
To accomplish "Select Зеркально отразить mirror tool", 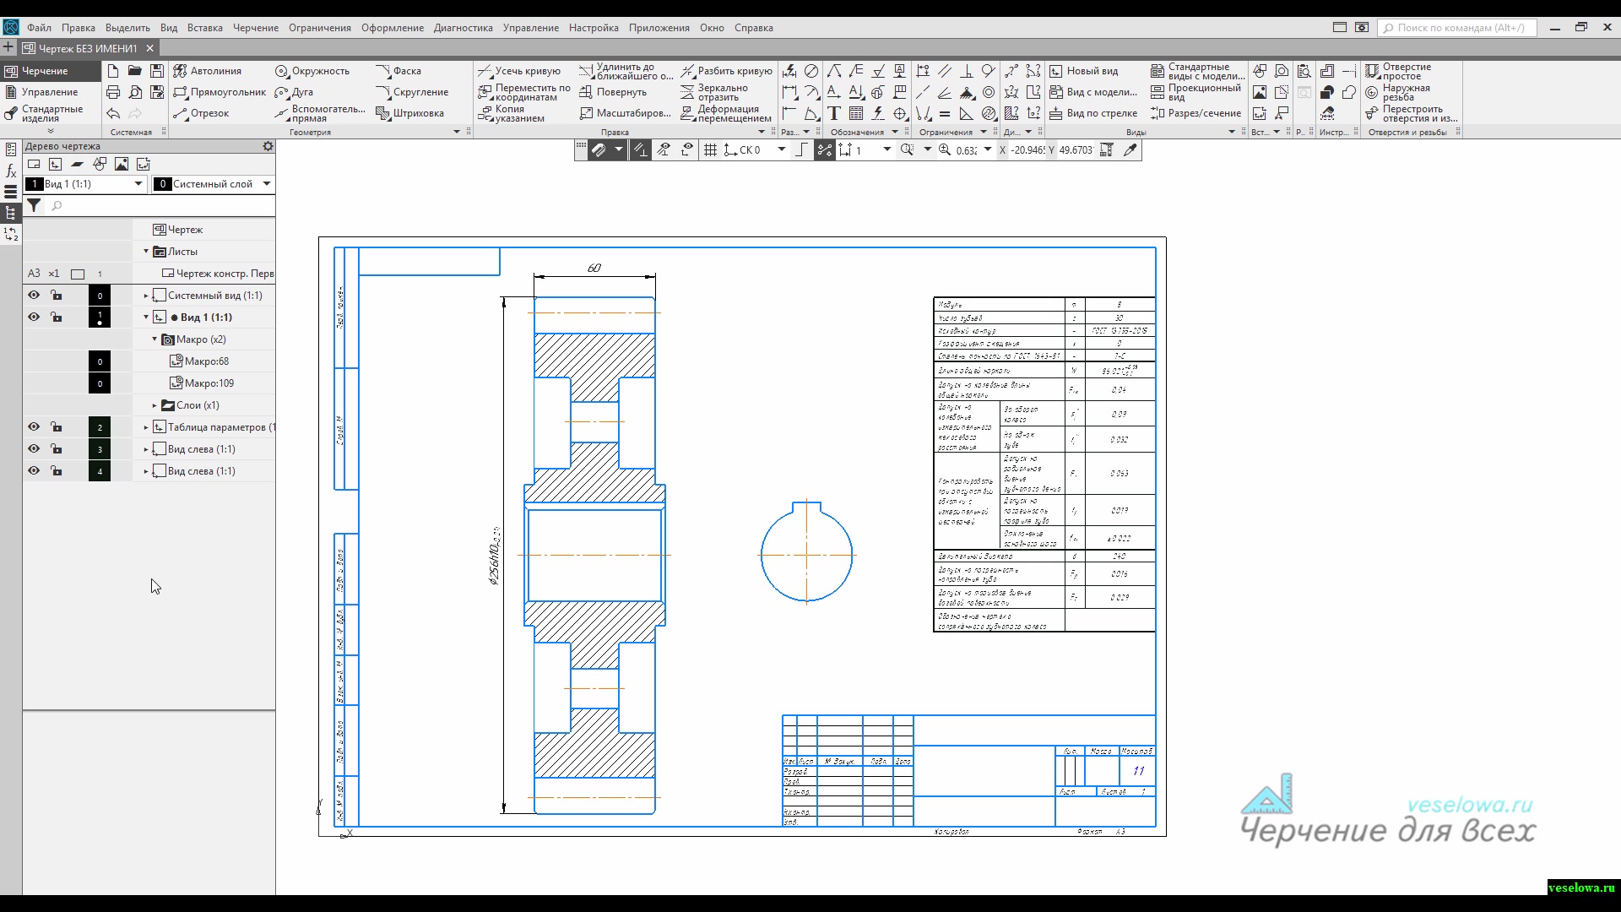I will 714,92.
